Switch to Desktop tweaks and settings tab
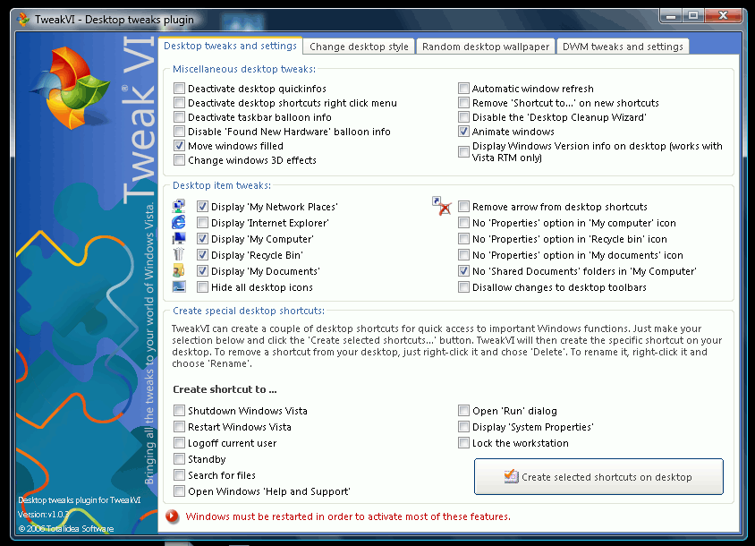755x546 pixels. tap(230, 46)
